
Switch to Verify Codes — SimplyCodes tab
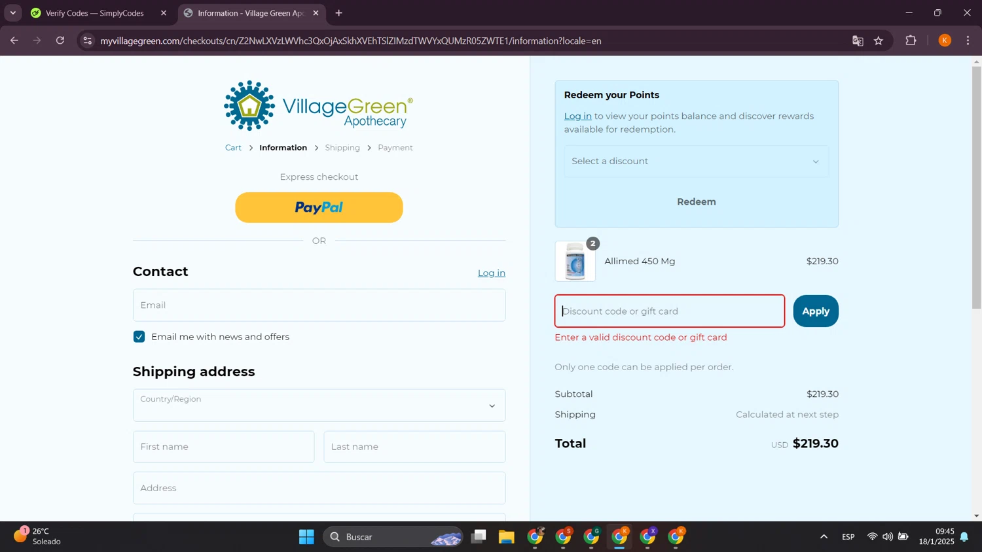pos(95,13)
